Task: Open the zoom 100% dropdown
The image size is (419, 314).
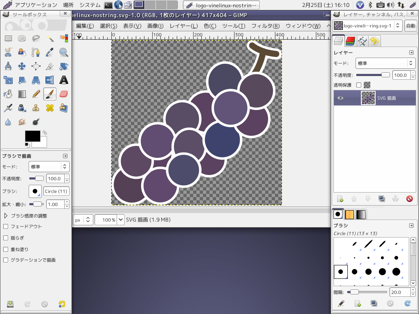Action: click(121, 220)
